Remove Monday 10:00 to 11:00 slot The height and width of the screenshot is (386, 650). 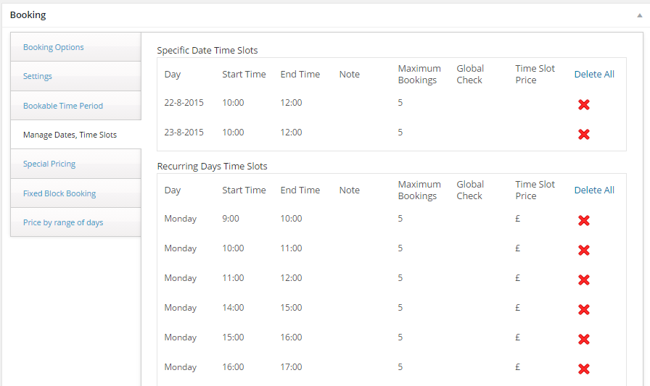[584, 251]
